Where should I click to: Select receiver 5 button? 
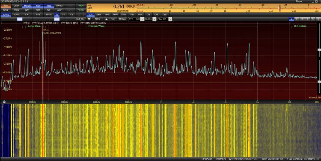[312, 19]
